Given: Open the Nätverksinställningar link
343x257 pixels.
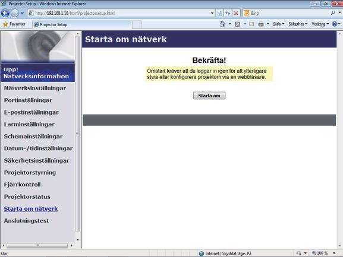Looking at the screenshot, I should coord(35,88).
